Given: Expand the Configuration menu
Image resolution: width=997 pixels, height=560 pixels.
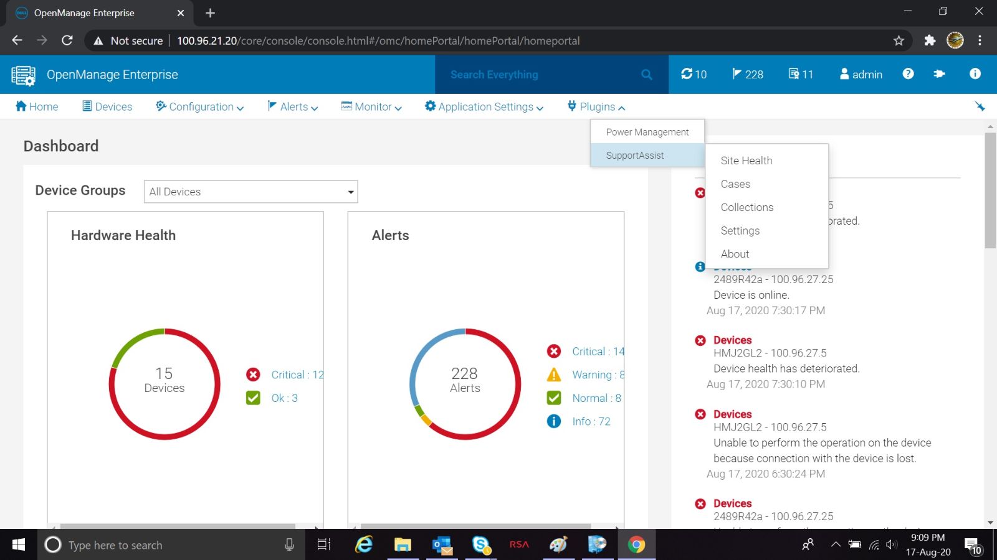Looking at the screenshot, I should (199, 106).
